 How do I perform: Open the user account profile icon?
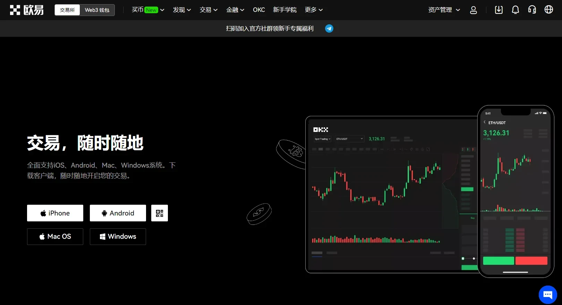(473, 10)
